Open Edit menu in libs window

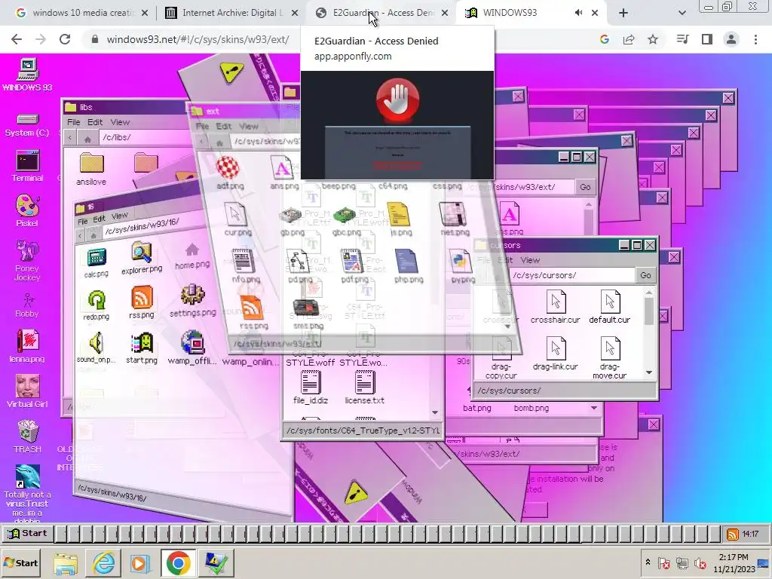95,122
